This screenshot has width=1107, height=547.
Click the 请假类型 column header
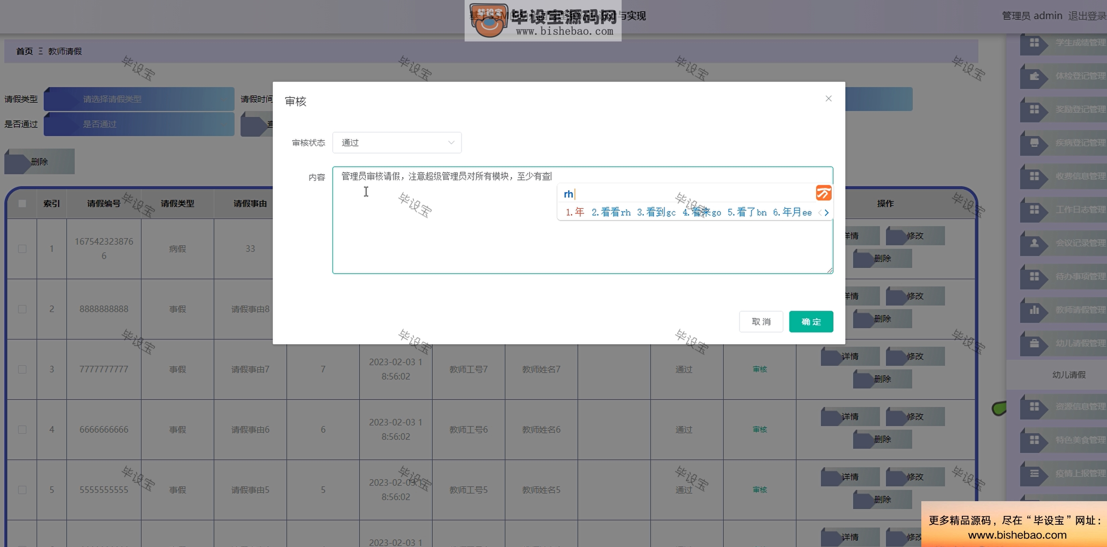(177, 203)
